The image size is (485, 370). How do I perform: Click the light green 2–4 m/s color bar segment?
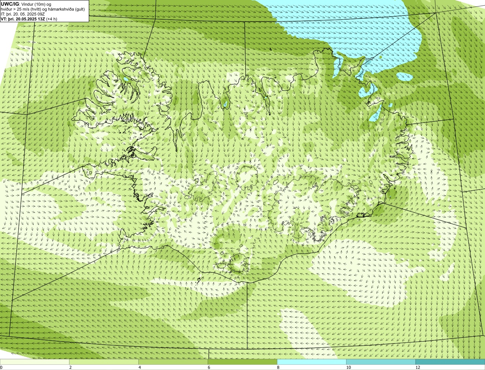pyautogui.click(x=104, y=362)
